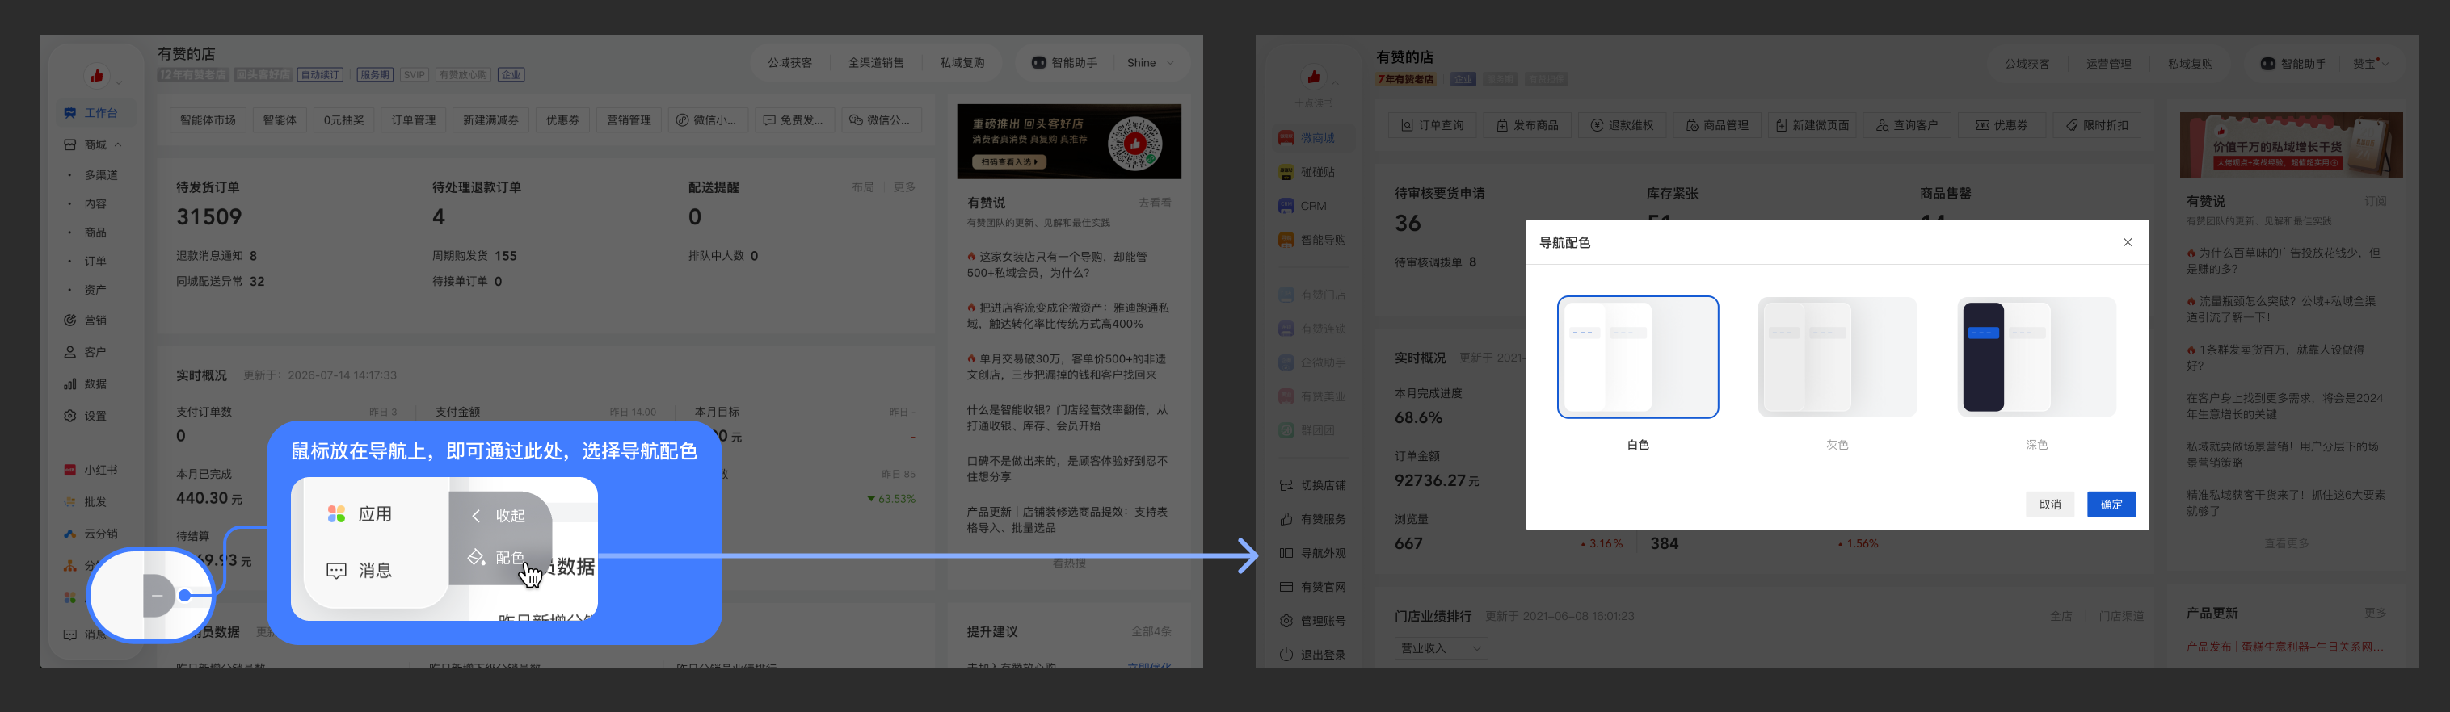Open the 重磅推出 回头客好店 banner

pyautogui.click(x=1069, y=141)
